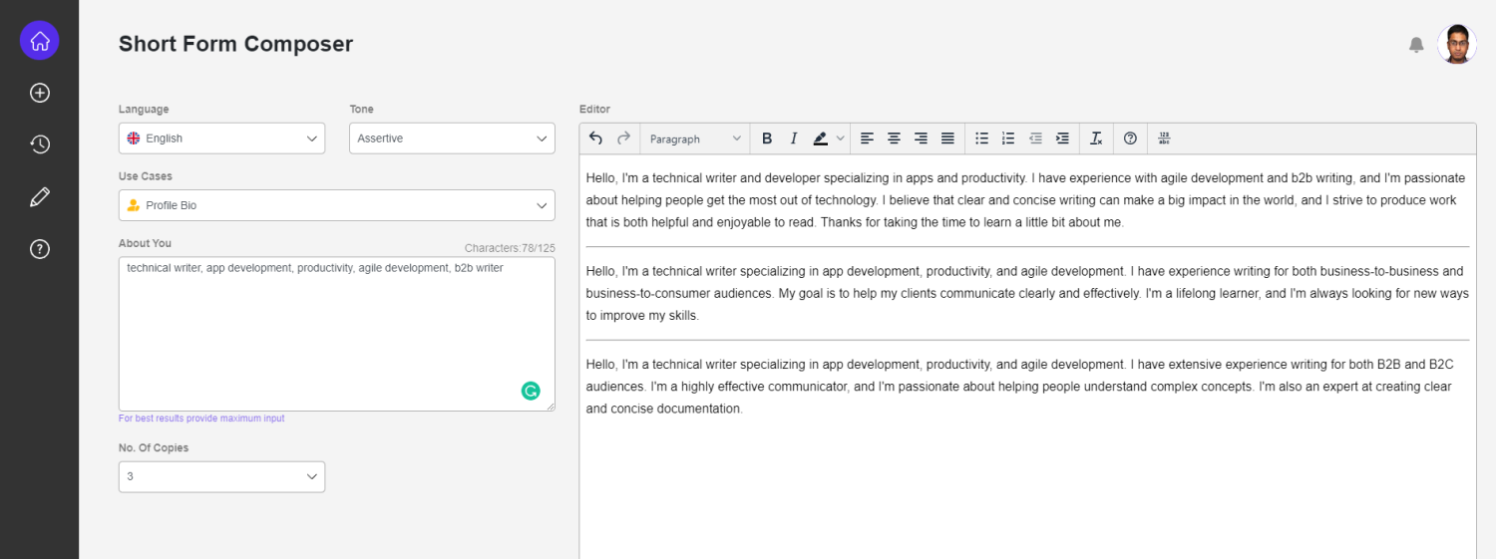This screenshot has height=559, width=1496.
Task: Click the undo arrow in the editor toolbar
Action: click(596, 139)
